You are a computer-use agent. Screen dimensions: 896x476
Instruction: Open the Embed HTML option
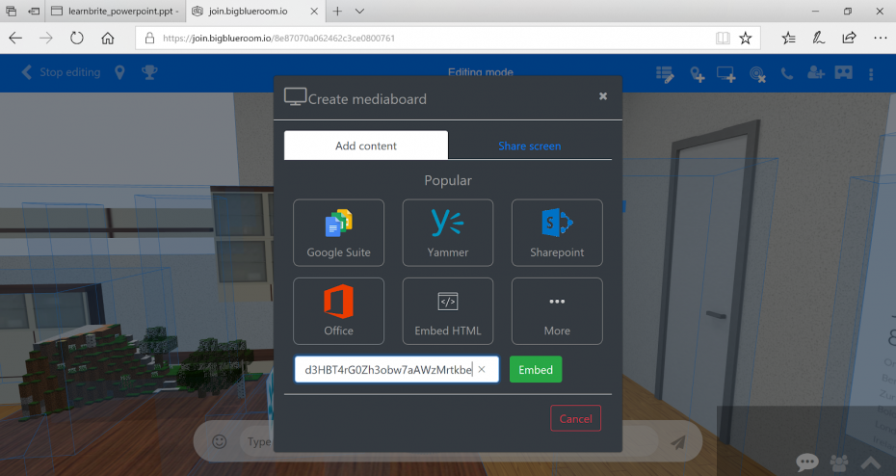(447, 311)
